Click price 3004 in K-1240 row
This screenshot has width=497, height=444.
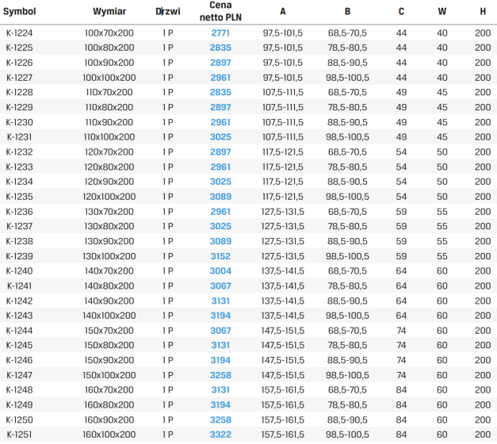(x=220, y=271)
